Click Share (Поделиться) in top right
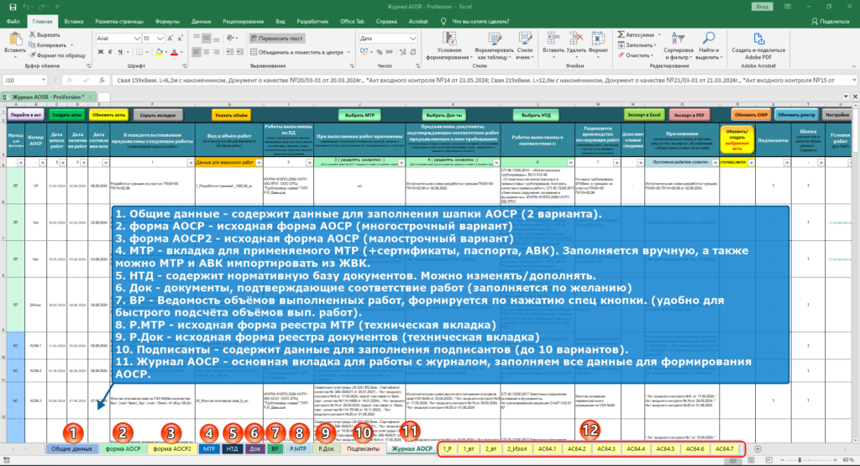Viewport: 860px width, 466px height. [x=831, y=21]
